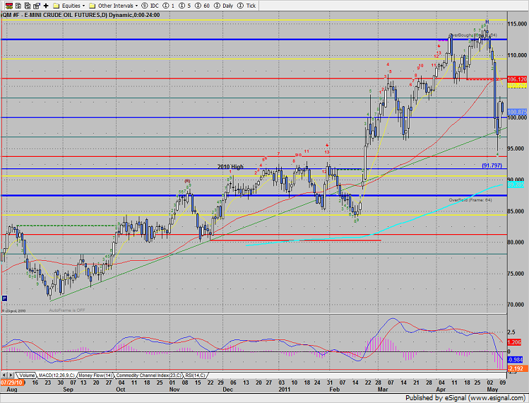
Task: Click the blue H marker at chart high
Action: click(487, 22)
